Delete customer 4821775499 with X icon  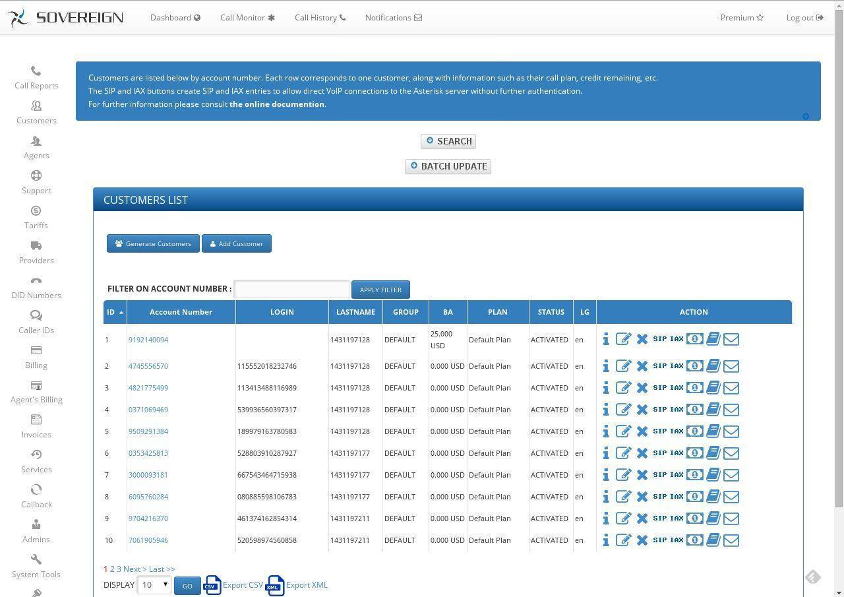coord(642,388)
